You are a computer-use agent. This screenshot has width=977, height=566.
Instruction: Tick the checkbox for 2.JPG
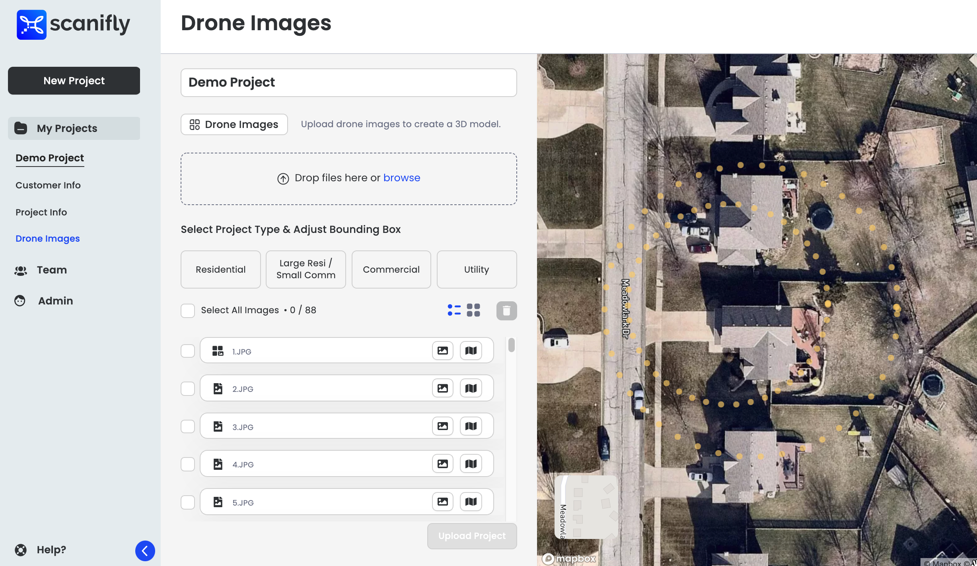188,388
